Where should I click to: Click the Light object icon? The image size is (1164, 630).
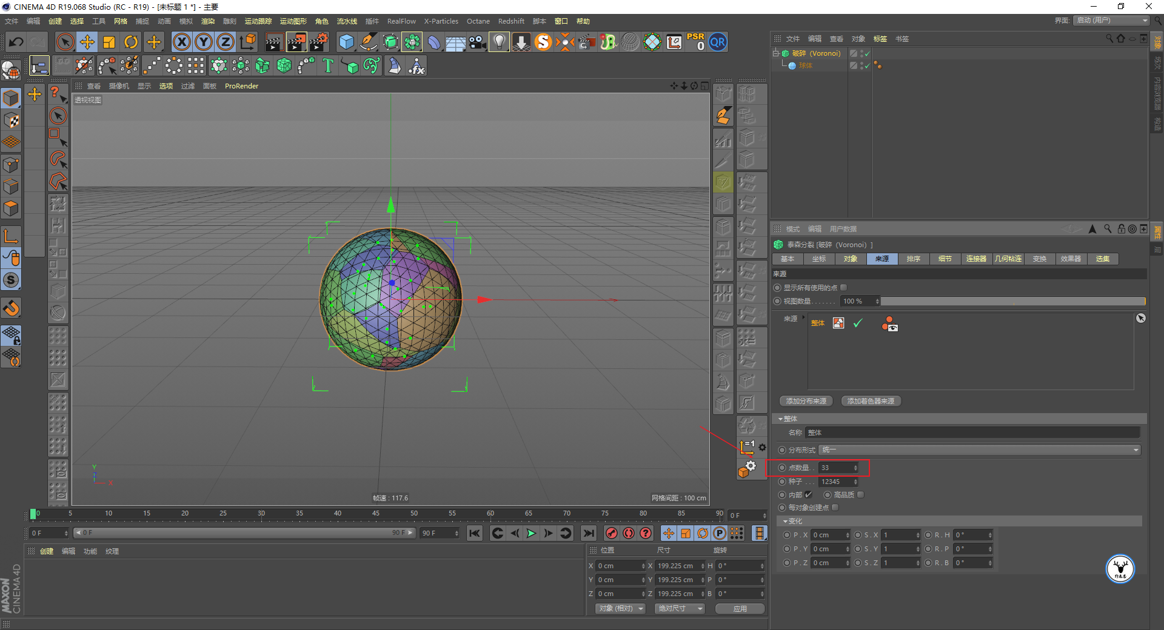pos(499,42)
